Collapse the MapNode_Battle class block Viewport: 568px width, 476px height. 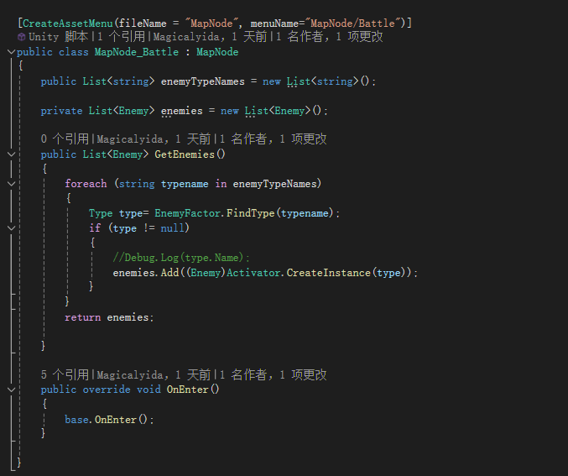coord(11,52)
